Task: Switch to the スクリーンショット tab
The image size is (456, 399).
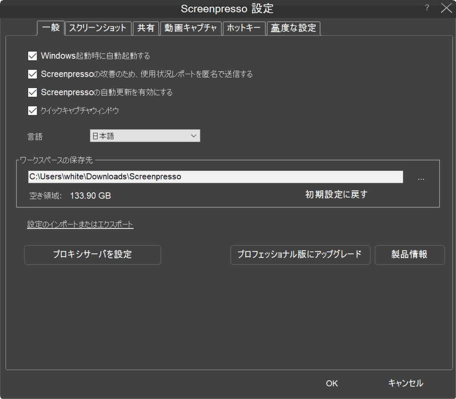Action: 98,28
